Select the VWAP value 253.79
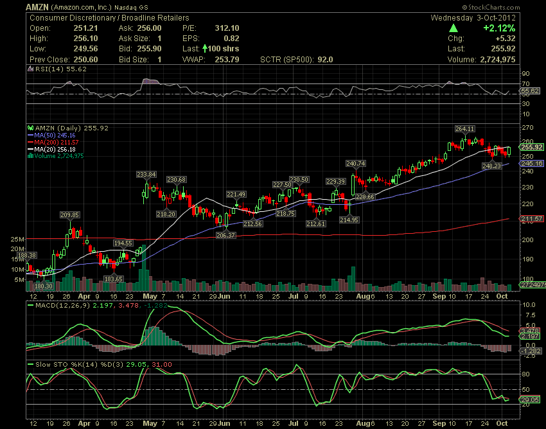The width and height of the screenshot is (546, 429). (x=227, y=60)
